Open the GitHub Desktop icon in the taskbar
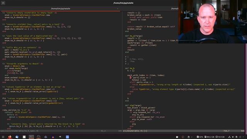The image size is (247, 139). 39,137
